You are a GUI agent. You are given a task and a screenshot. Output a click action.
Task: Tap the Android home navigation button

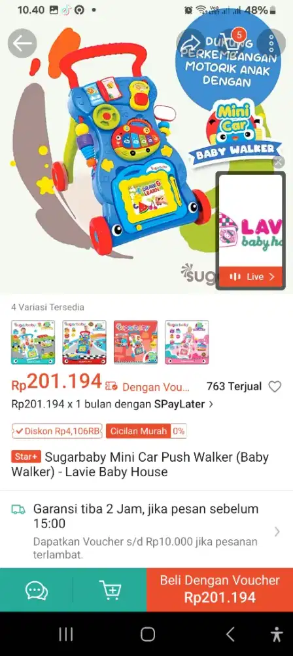[148, 634]
